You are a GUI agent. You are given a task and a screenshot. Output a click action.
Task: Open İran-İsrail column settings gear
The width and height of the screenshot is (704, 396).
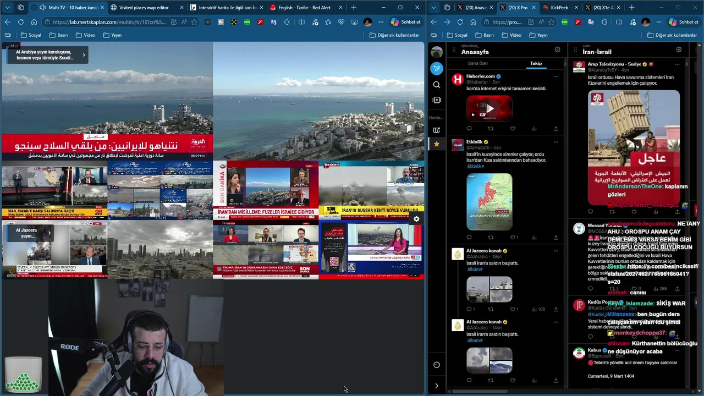point(679,50)
